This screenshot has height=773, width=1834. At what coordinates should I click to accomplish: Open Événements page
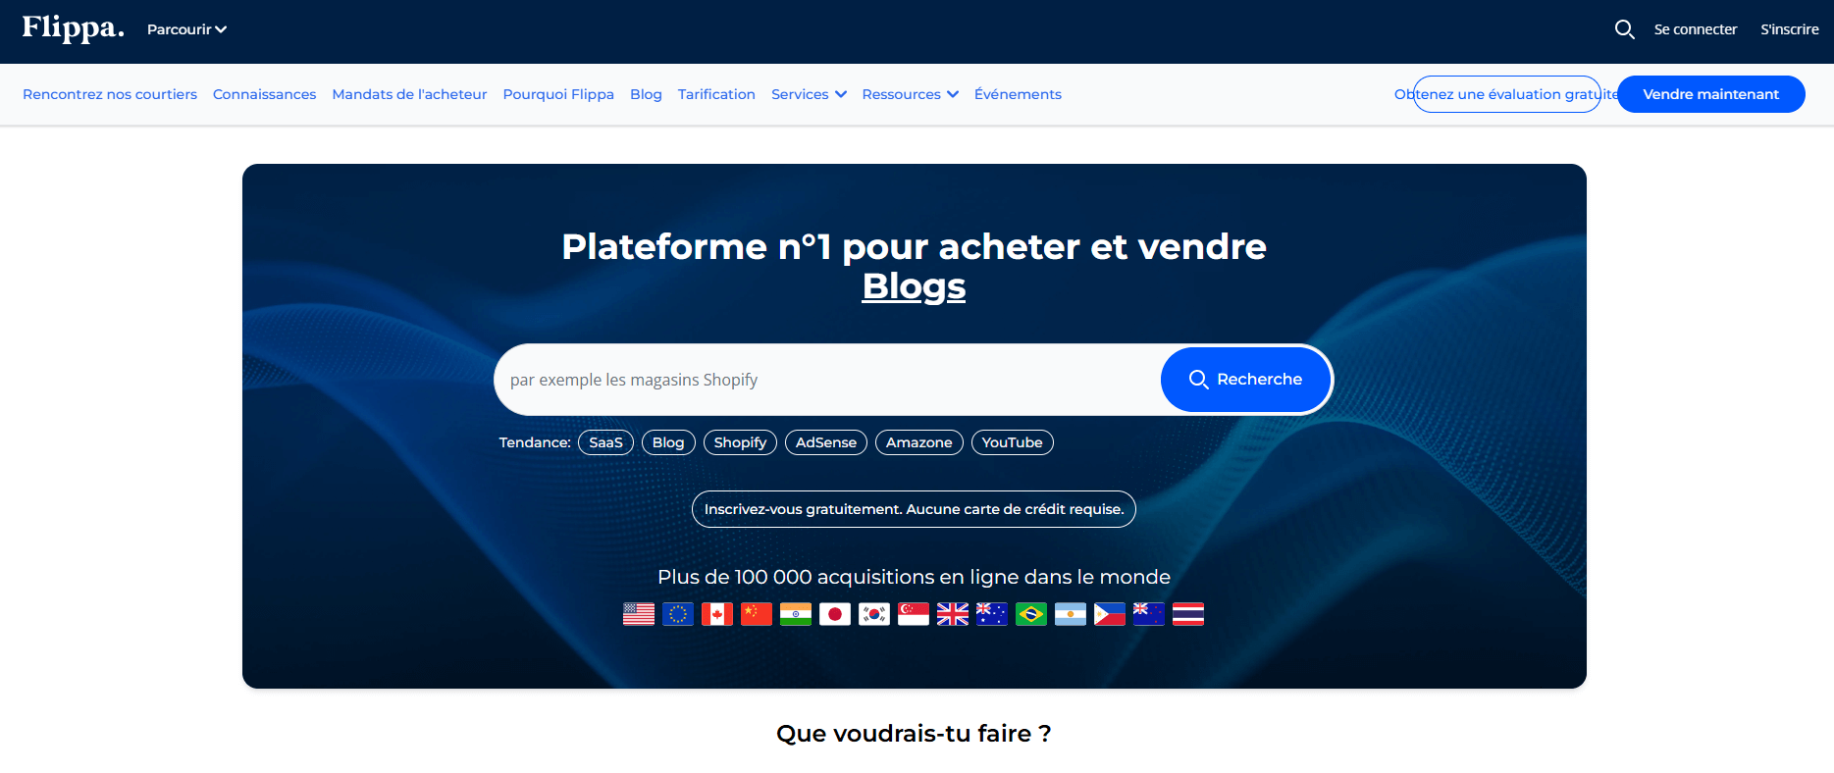(x=1018, y=94)
